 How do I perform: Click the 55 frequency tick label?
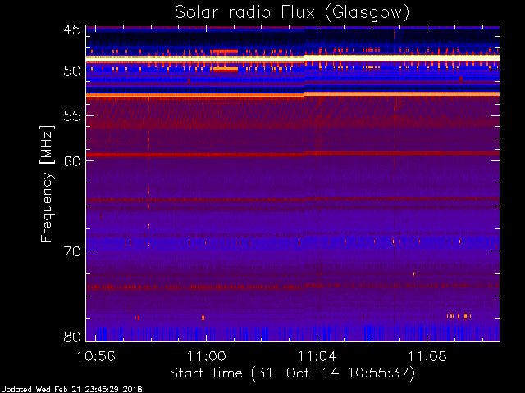coord(72,116)
